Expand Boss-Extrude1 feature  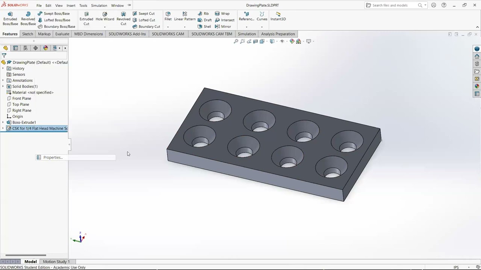(x=3, y=123)
